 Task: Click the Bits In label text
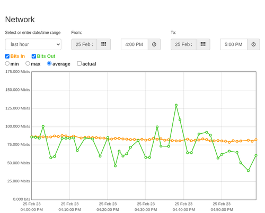tap(17, 56)
